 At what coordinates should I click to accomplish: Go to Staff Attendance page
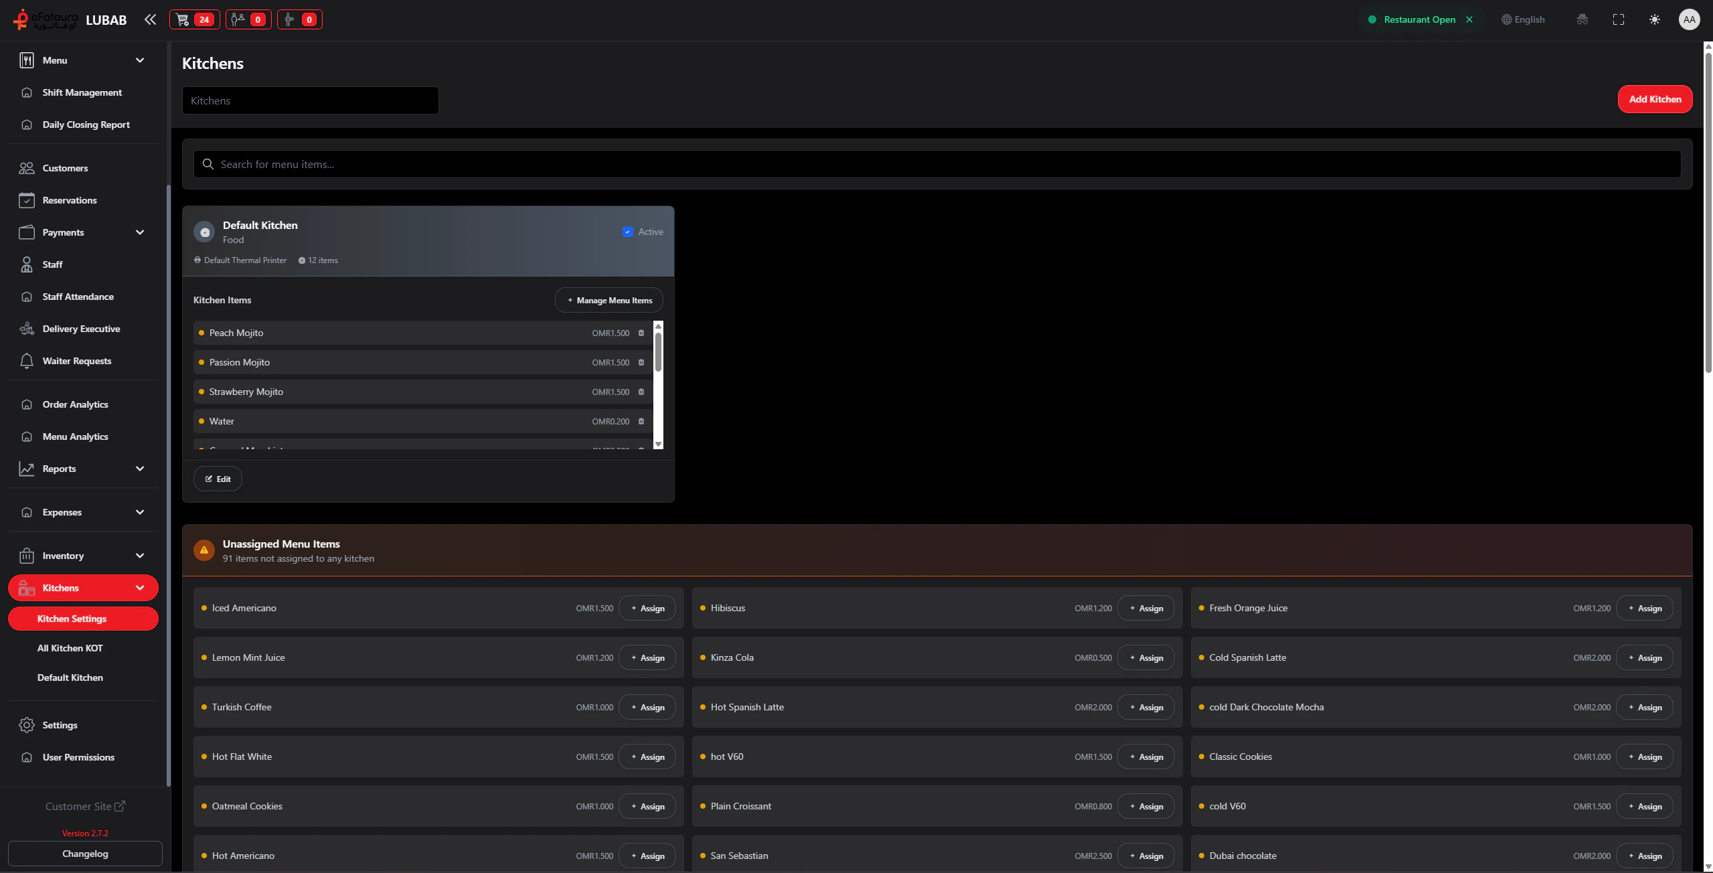[78, 297]
